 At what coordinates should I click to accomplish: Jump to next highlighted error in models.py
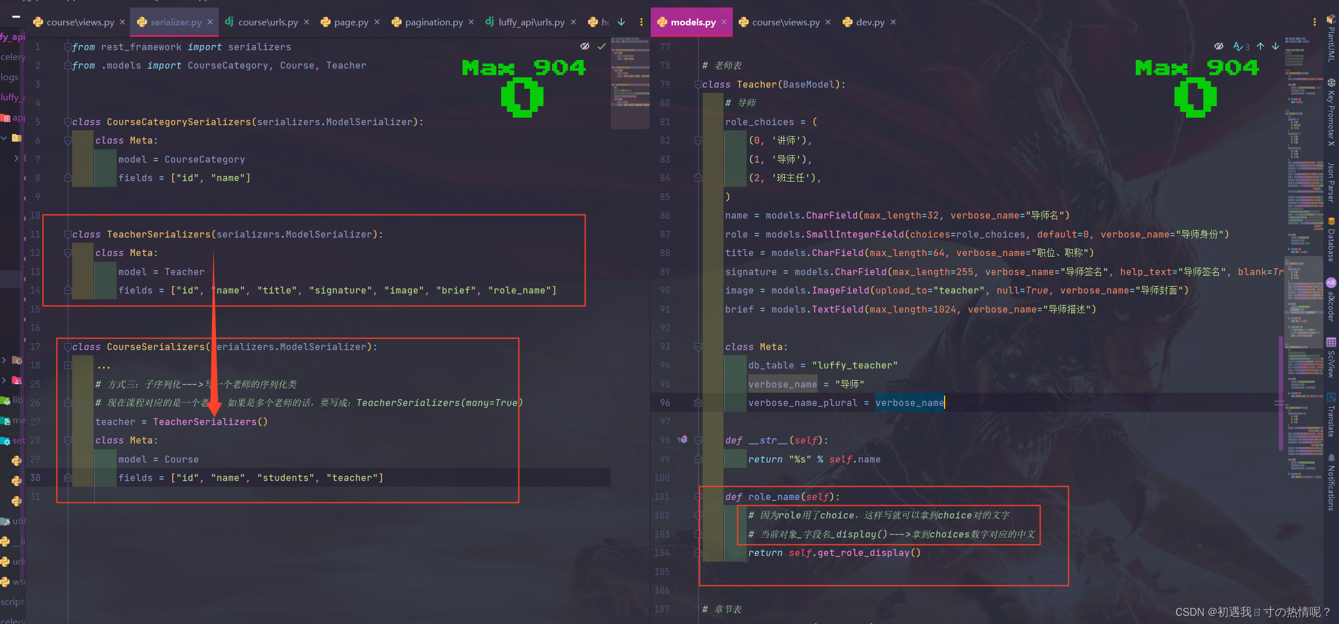1275,46
